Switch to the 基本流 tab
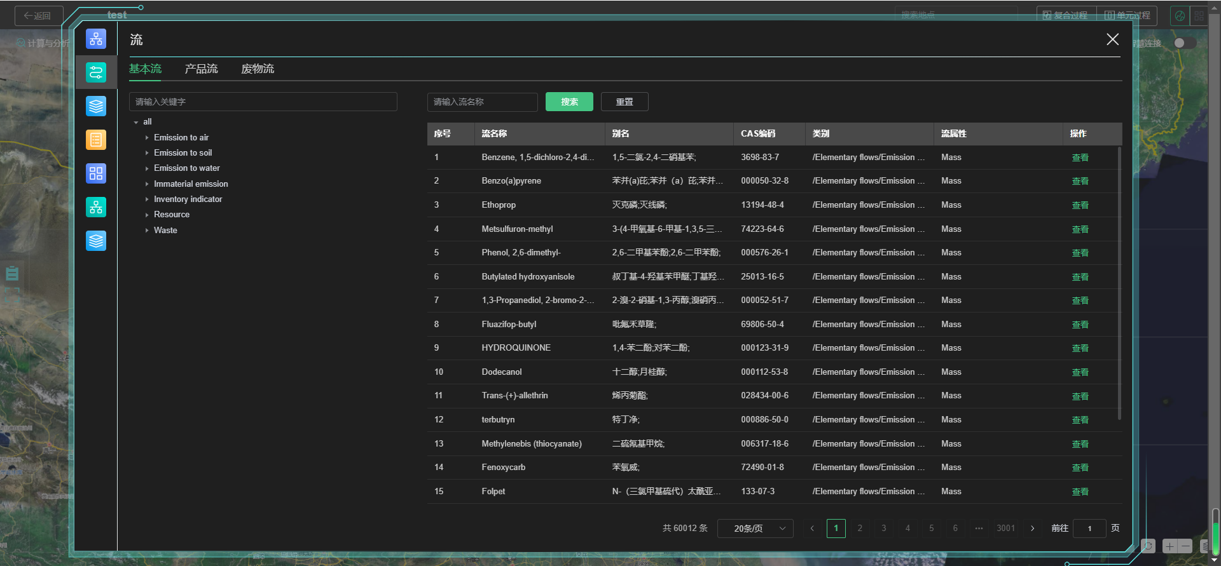The height and width of the screenshot is (566, 1221). (x=146, y=69)
